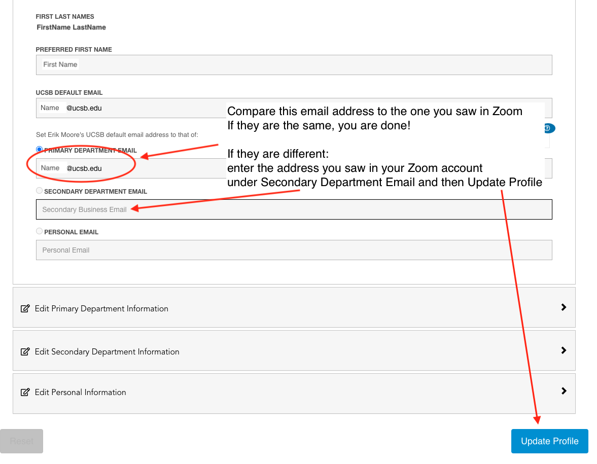Click the Edit Secondary Department Information label
597x464 pixels.
[107, 352]
